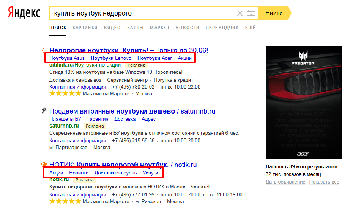Expand the Ещё menu
353x210 pixels.
pyautogui.click(x=250, y=28)
